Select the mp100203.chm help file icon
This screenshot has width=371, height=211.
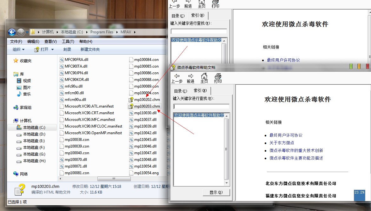click(131, 106)
